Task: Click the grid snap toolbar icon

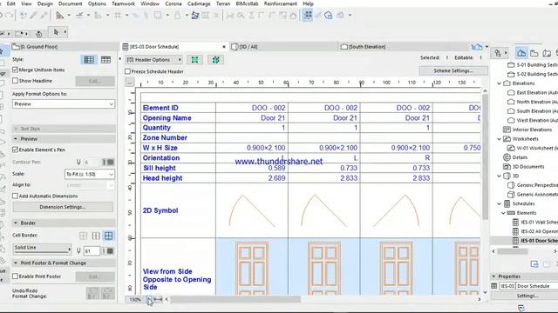Action: 118,16
